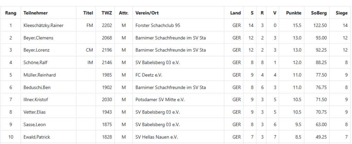The height and width of the screenshot is (144, 352).
Task: Click the Land column header
Action: pyautogui.click(x=235, y=13)
